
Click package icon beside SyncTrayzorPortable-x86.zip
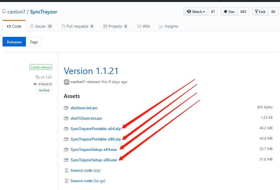[x=66, y=139]
